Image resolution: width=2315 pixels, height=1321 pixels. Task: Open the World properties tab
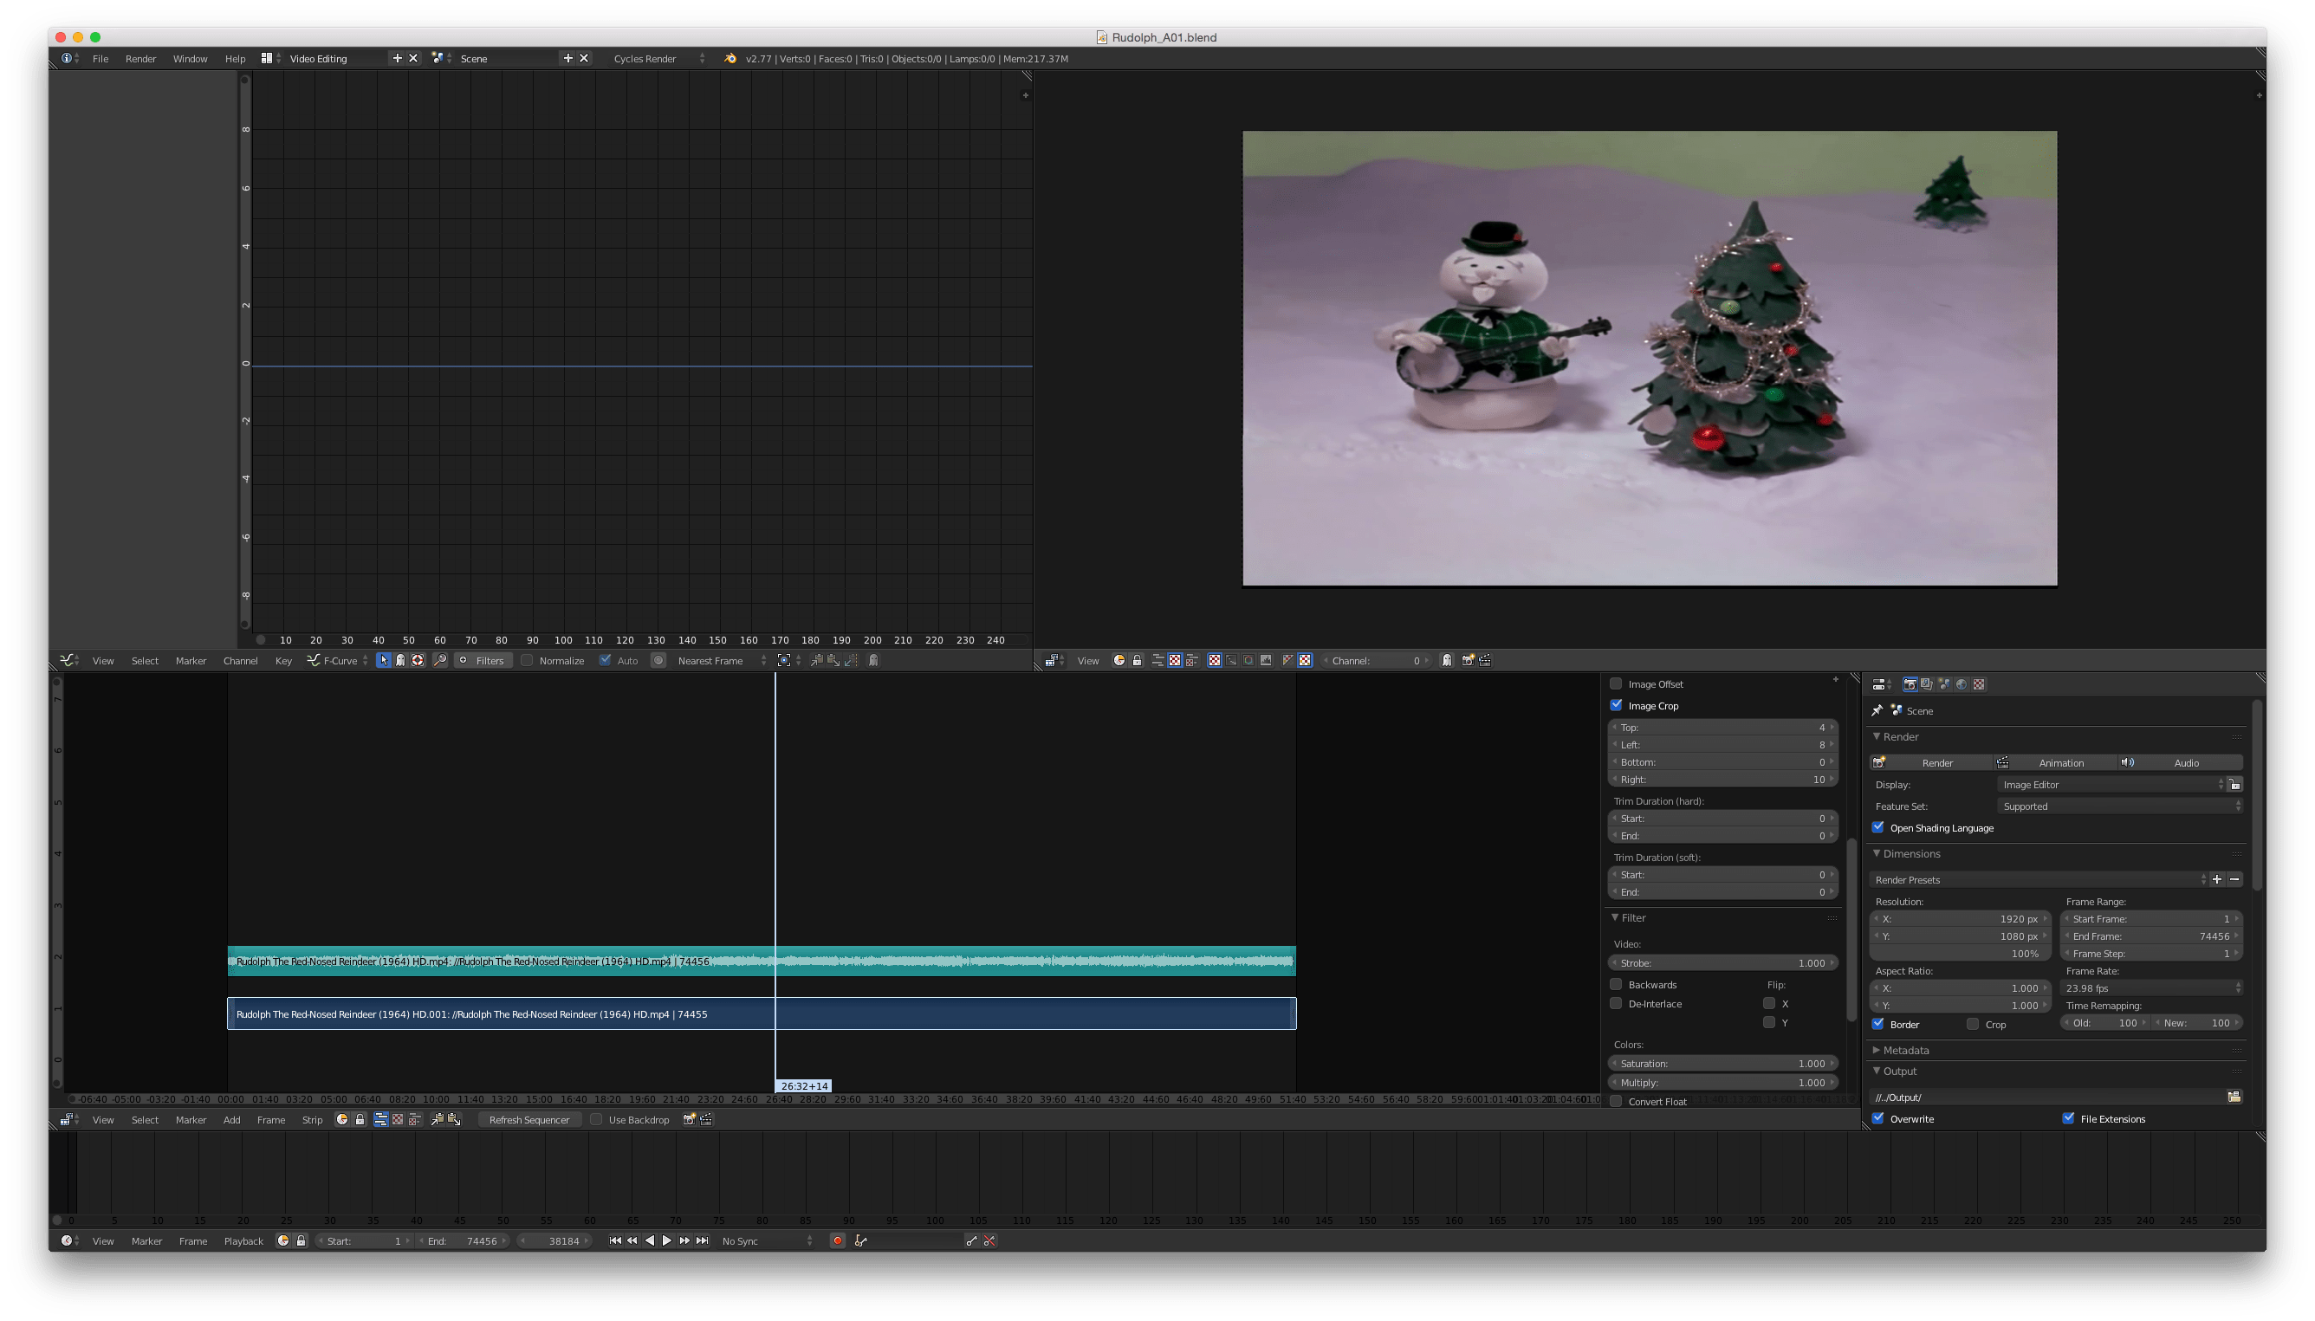[1962, 685]
